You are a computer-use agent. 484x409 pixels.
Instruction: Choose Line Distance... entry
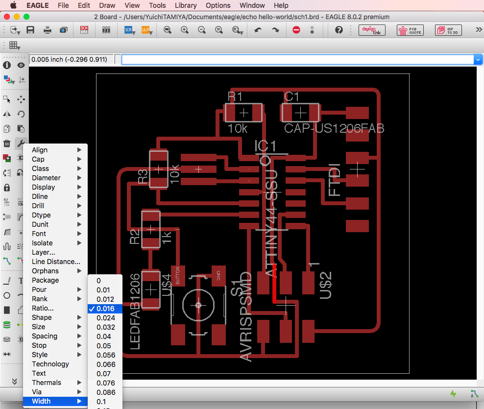click(55, 262)
